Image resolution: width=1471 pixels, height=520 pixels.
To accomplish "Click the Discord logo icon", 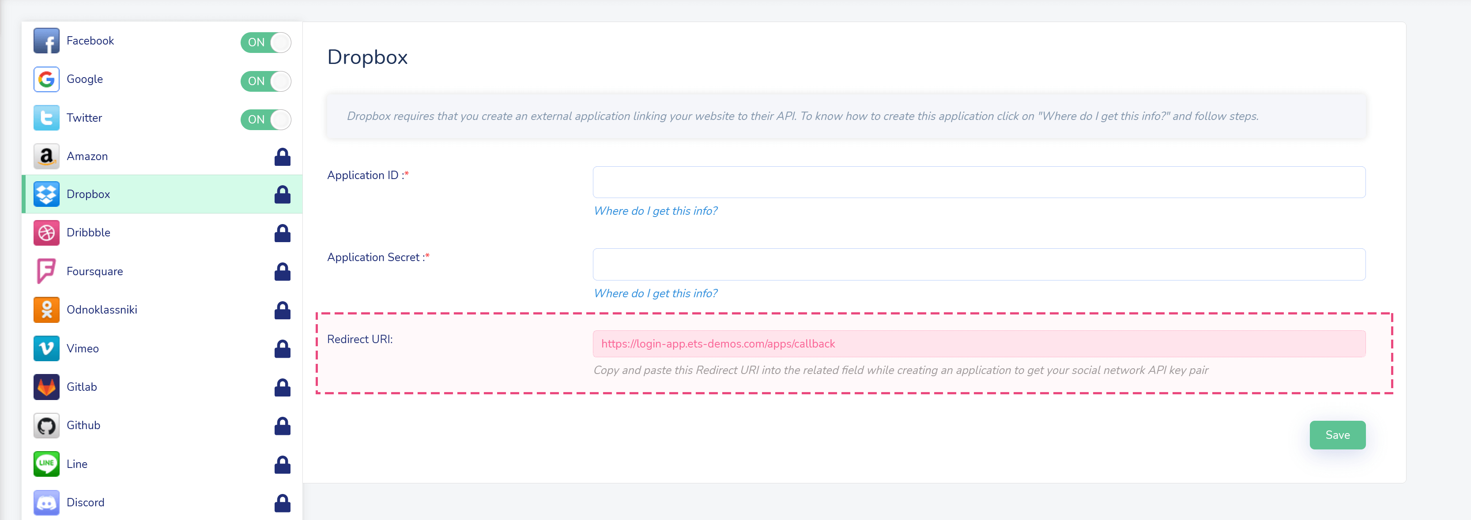I will [x=46, y=502].
